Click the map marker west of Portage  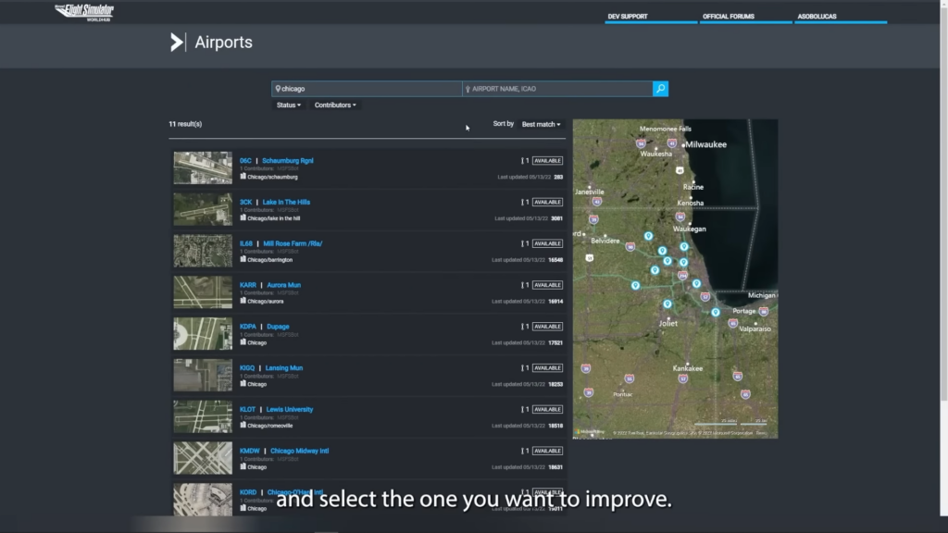(716, 313)
